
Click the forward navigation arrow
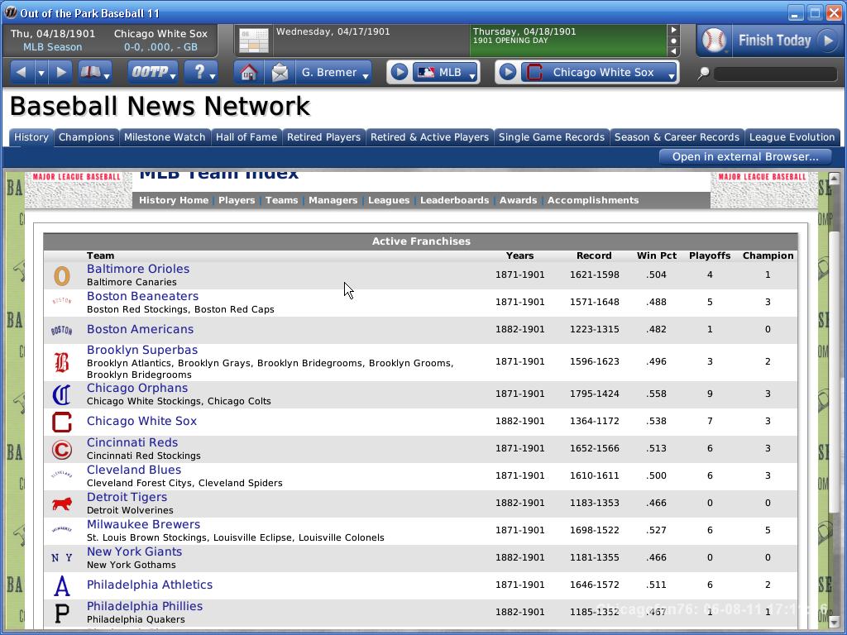tap(60, 73)
